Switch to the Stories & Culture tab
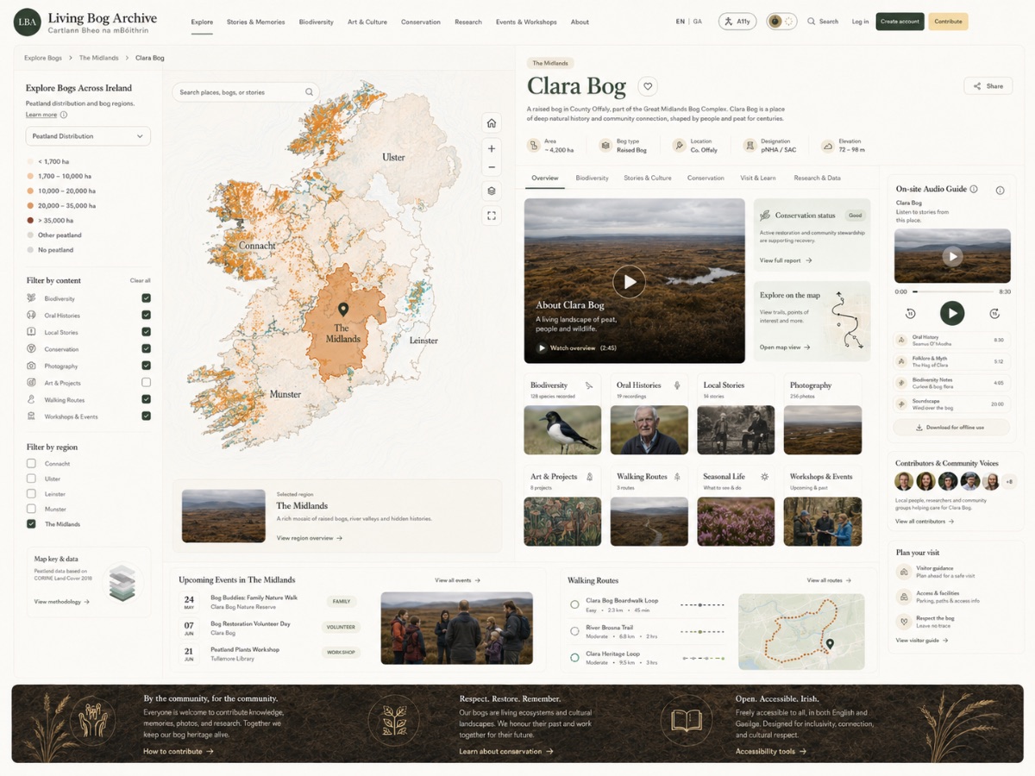This screenshot has height=776, width=1035. coord(648,178)
